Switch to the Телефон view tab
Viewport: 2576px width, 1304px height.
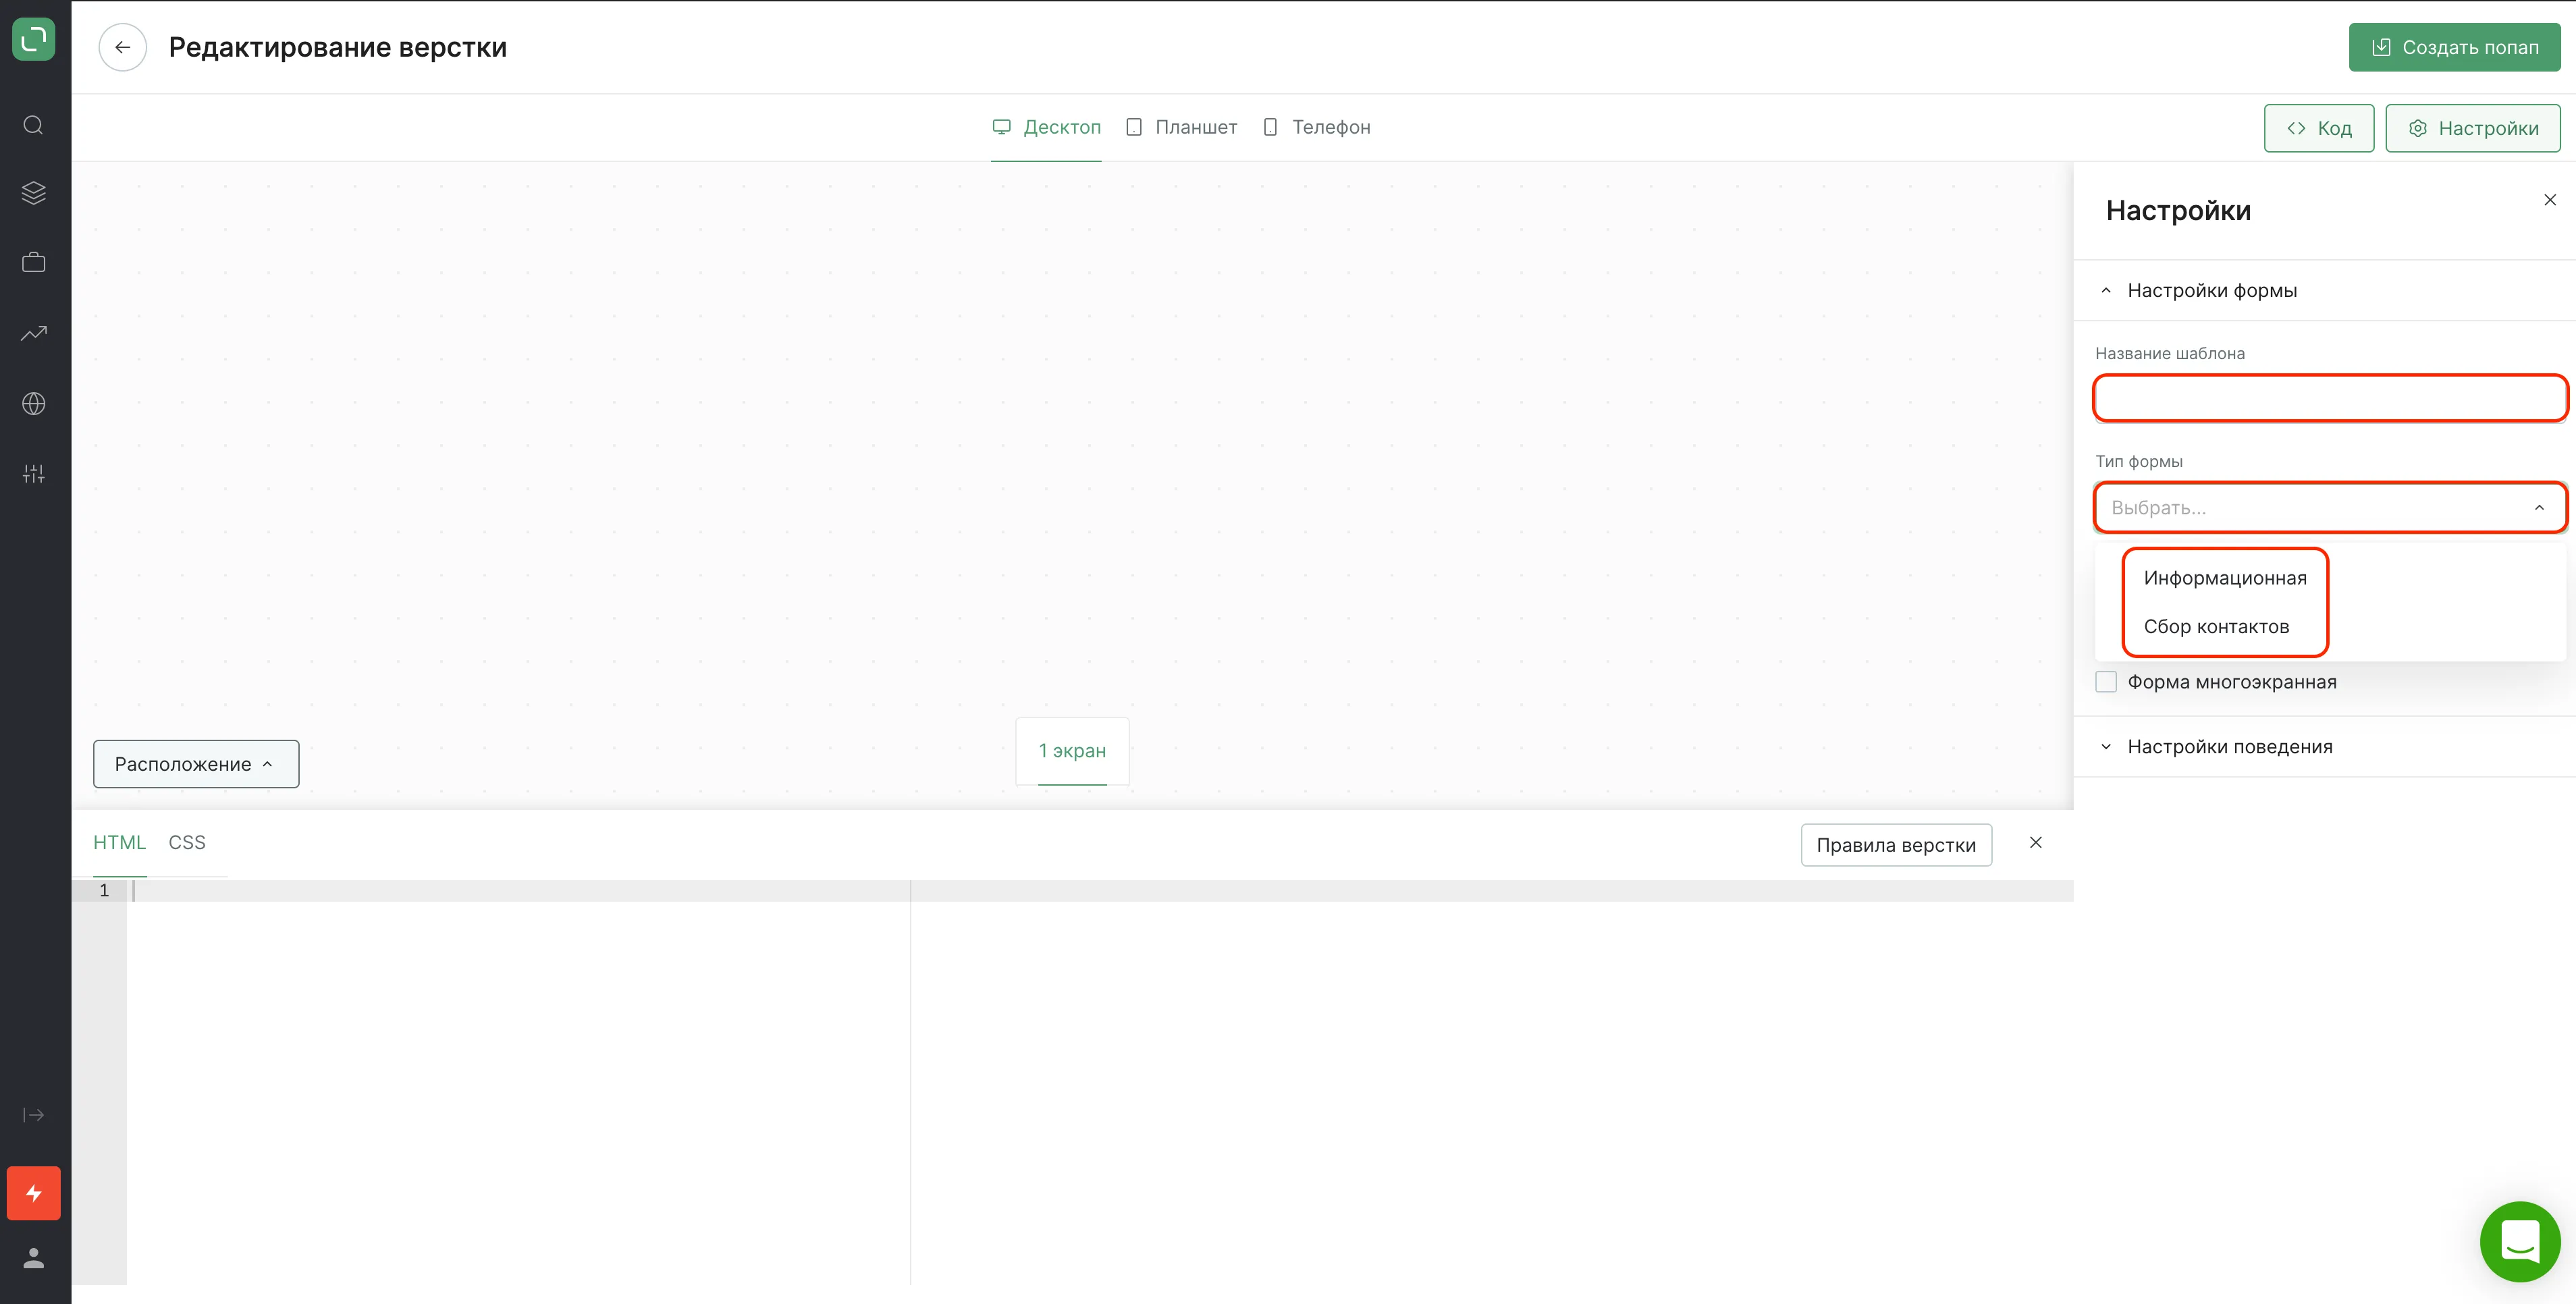(1316, 127)
